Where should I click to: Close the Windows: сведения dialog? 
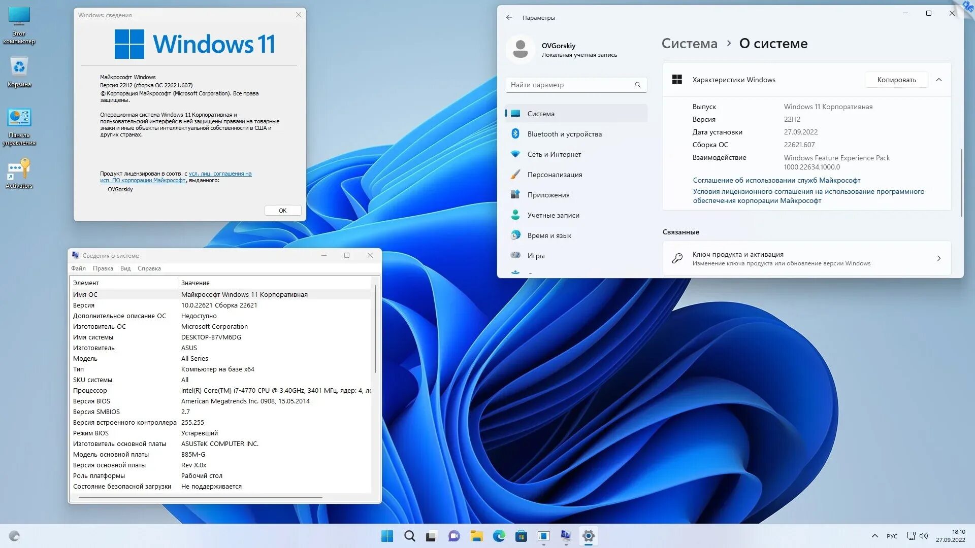(299, 15)
